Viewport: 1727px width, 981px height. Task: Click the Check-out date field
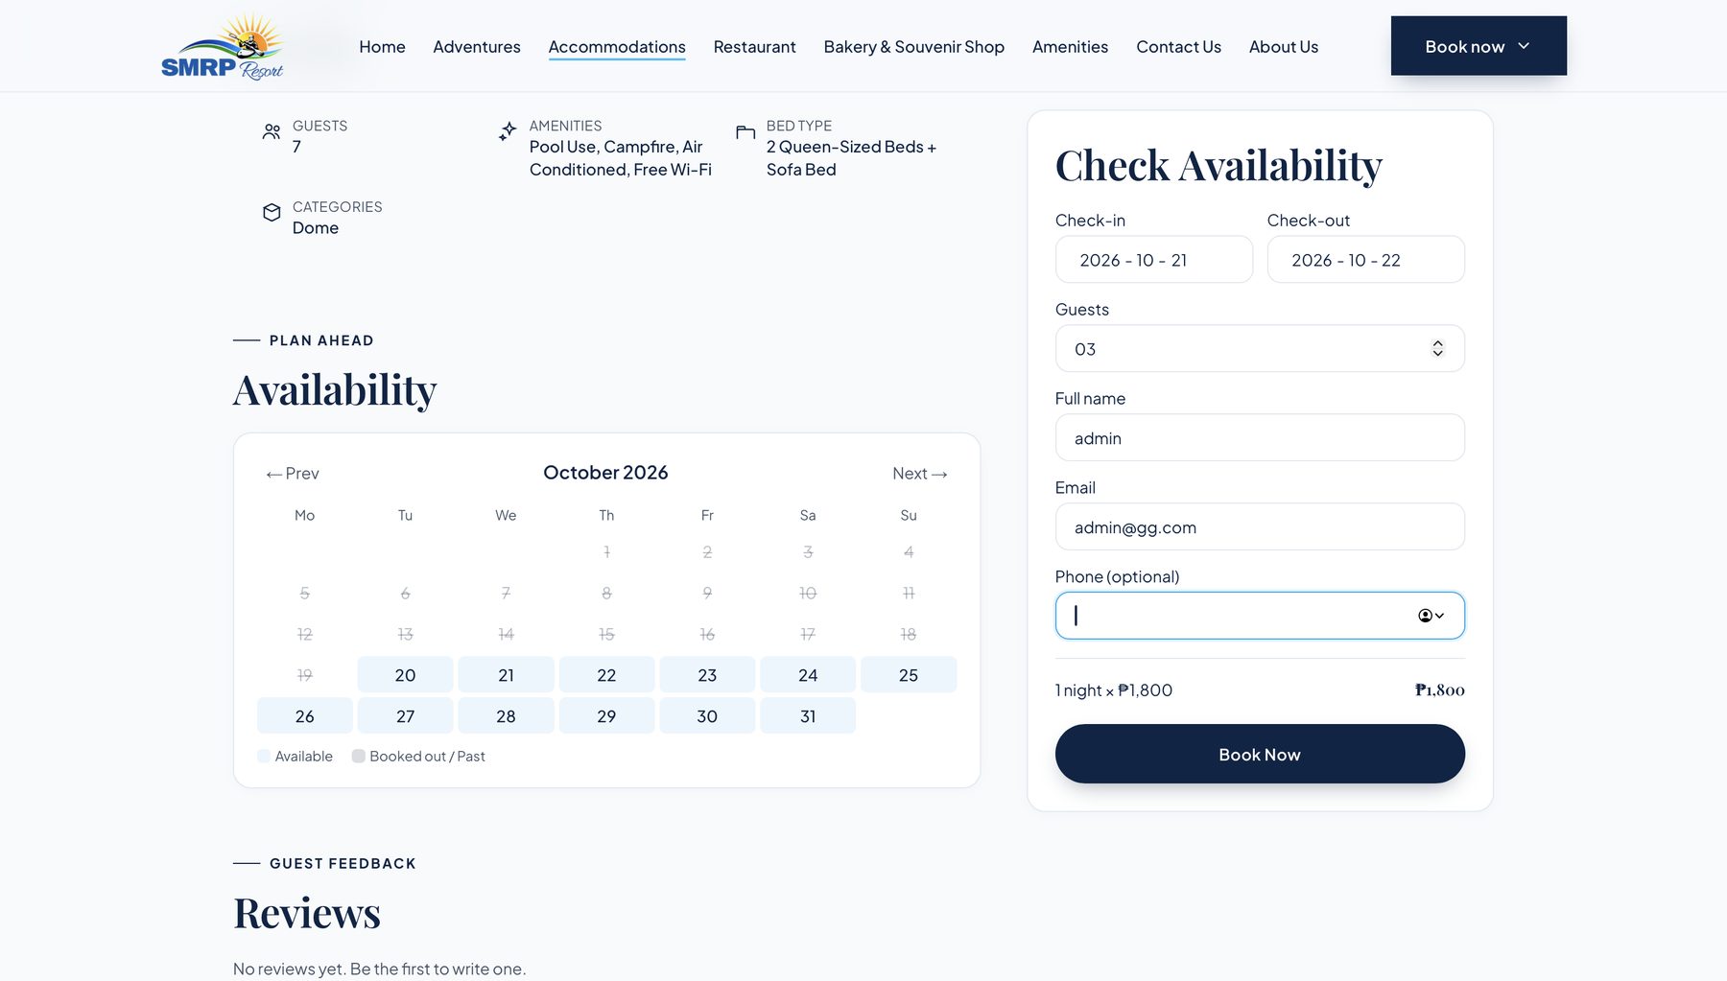point(1365,260)
